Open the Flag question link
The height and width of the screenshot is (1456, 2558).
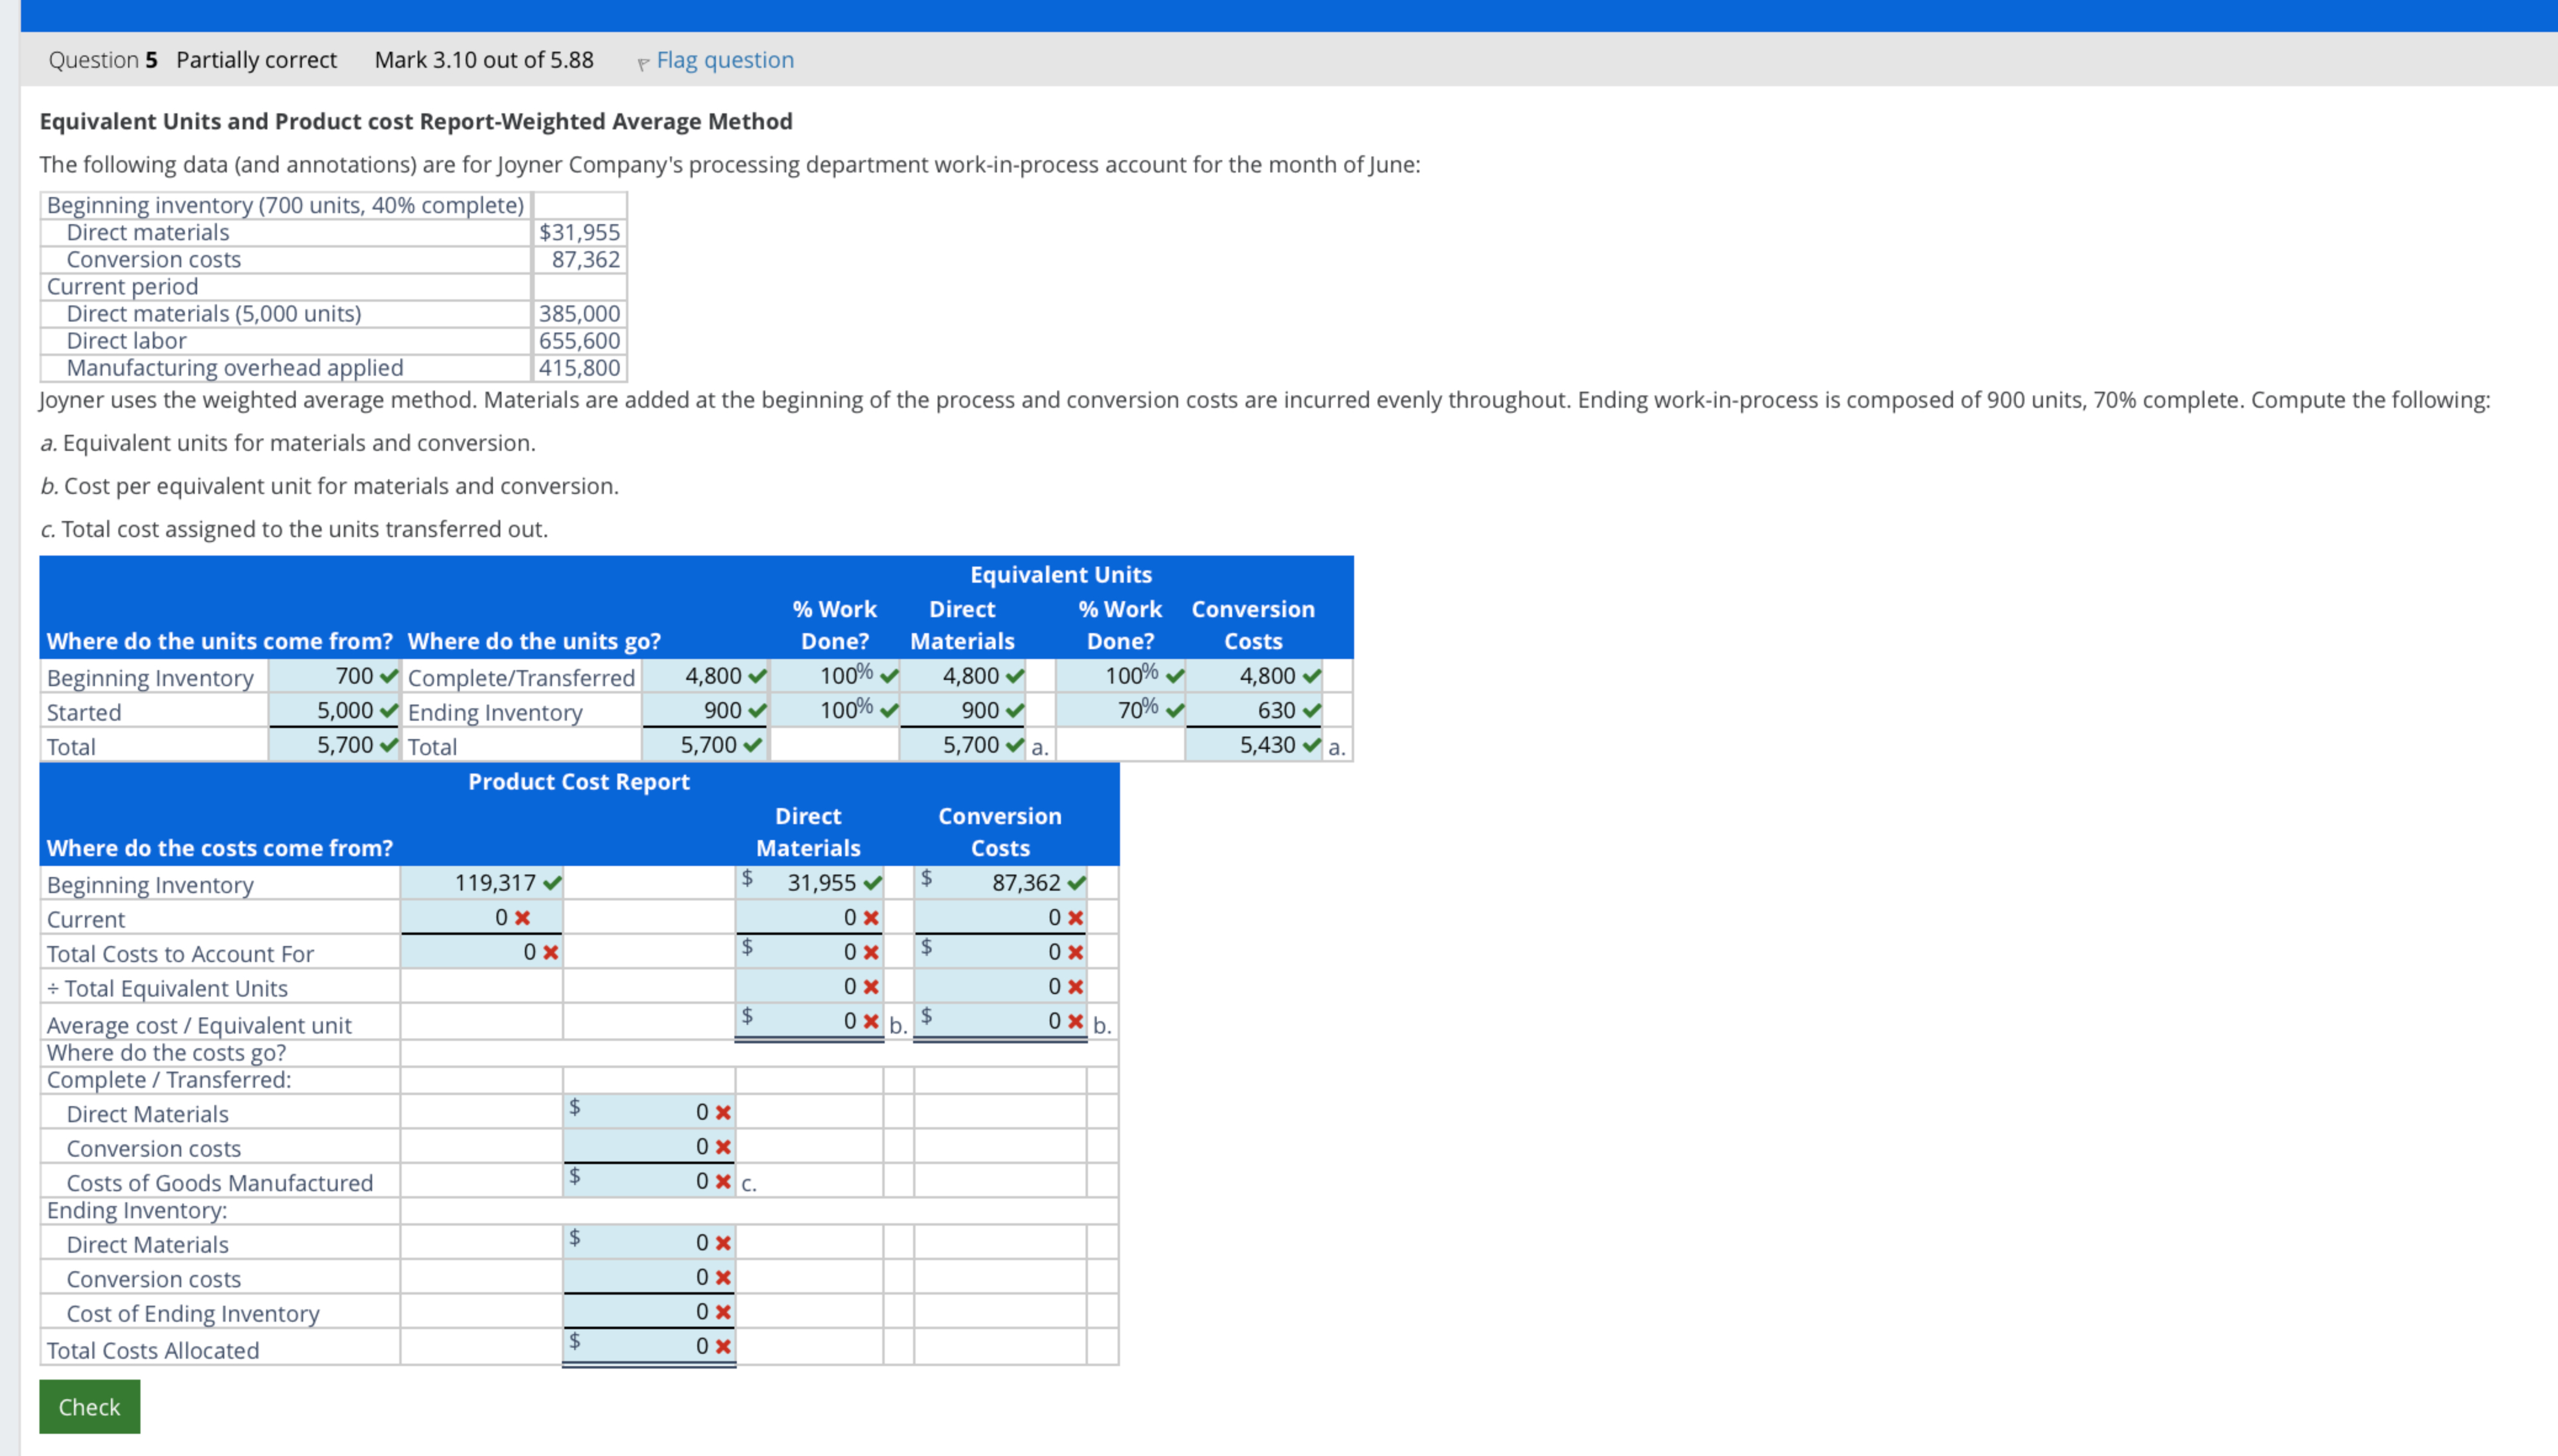coord(725,60)
